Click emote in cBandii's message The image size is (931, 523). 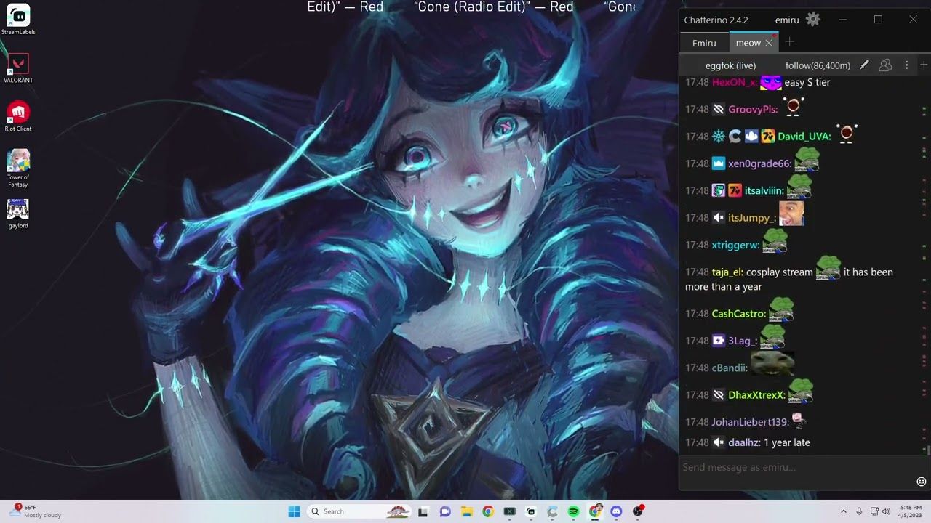pyautogui.click(x=772, y=364)
